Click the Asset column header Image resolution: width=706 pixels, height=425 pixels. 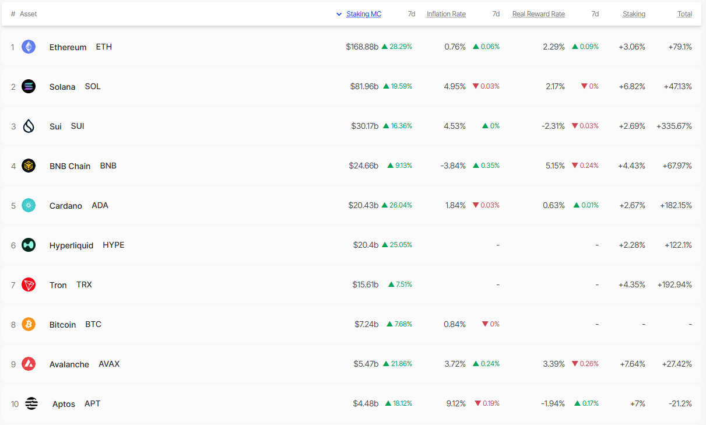pyautogui.click(x=28, y=14)
